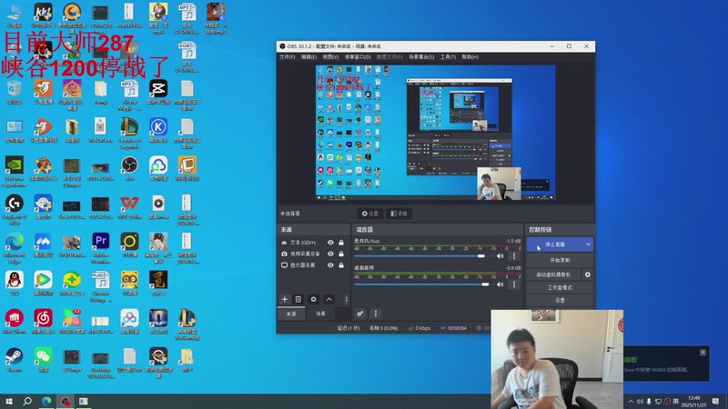Click the 启动虚拟摄像机 button
Screen dimensions: 728x409
pyautogui.click(x=553, y=274)
